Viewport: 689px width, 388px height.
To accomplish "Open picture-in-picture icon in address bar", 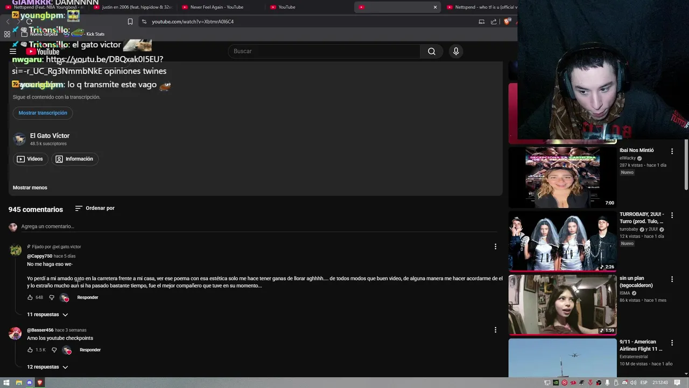I will (x=482, y=22).
